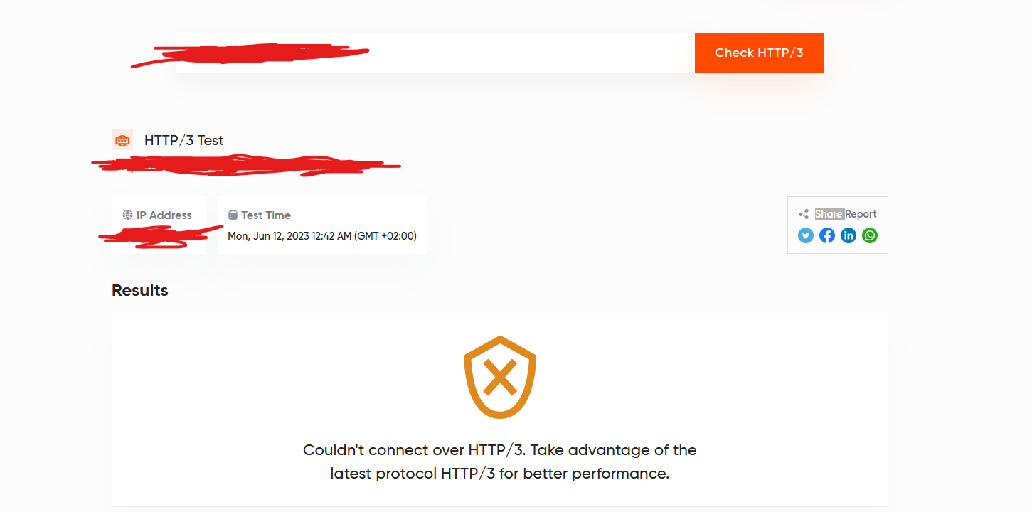This screenshot has height=512, width=1032.
Task: Select the test date and time text
Action: pyautogui.click(x=322, y=236)
